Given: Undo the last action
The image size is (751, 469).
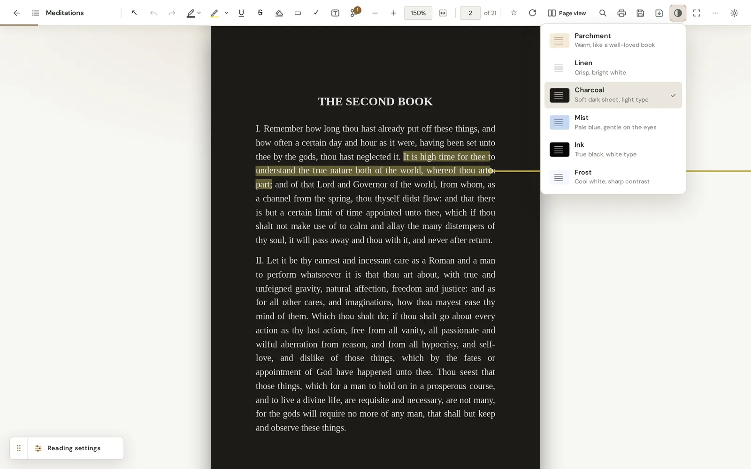Looking at the screenshot, I should (153, 13).
